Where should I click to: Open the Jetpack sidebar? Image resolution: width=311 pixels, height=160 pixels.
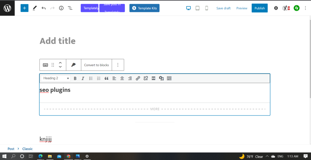click(296, 8)
